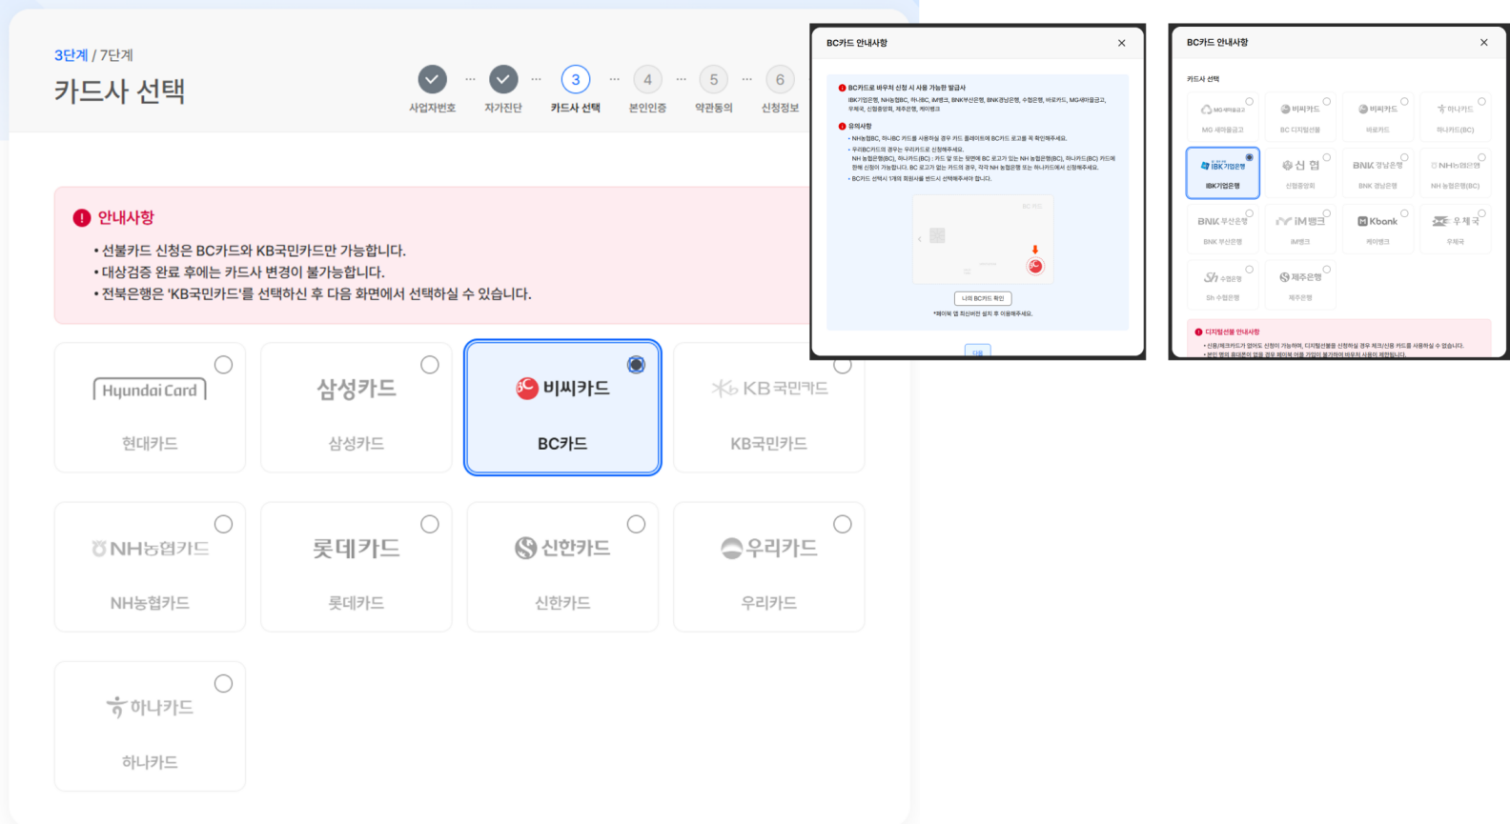Image resolution: width=1510 pixels, height=824 pixels.
Task: Choose 우체국 in issuer dialog
Action: coord(1456,230)
